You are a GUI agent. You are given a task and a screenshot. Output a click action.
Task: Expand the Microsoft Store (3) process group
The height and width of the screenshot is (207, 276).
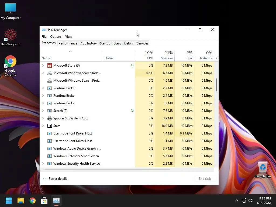(43, 65)
